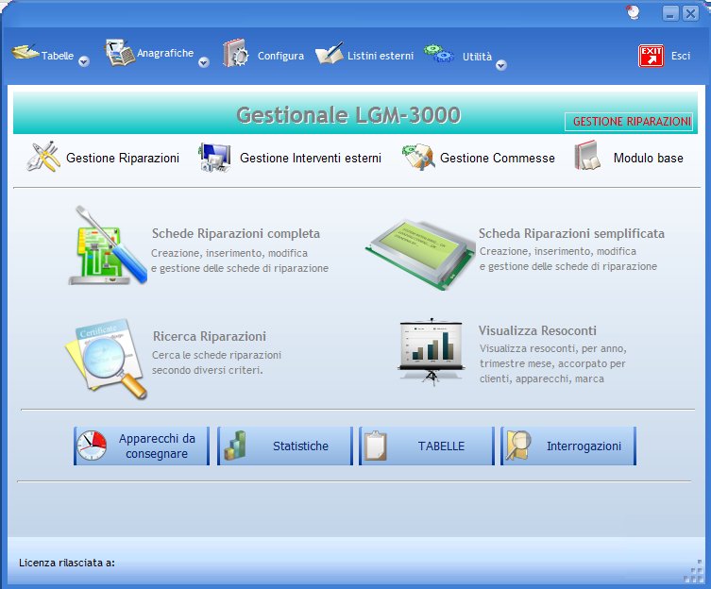Image resolution: width=711 pixels, height=589 pixels.
Task: Click the Gestione Commesse tools icon
Action: coord(418,158)
